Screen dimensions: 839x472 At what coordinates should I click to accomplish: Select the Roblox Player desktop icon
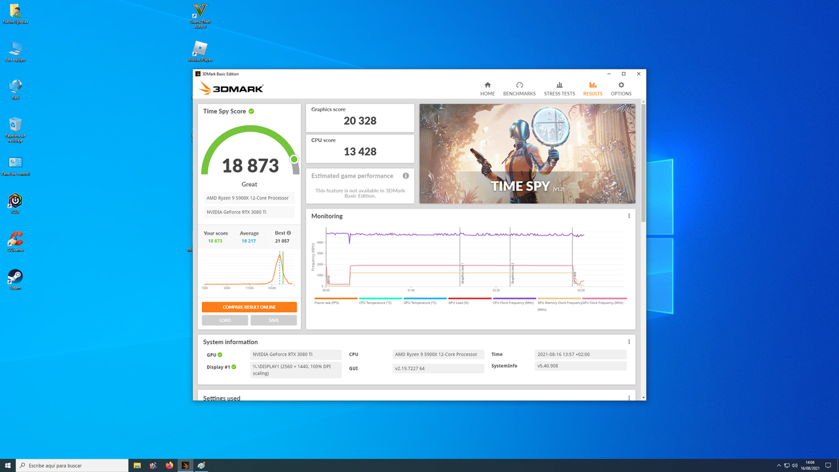point(200,52)
